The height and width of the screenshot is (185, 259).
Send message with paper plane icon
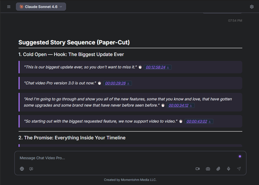239,169
